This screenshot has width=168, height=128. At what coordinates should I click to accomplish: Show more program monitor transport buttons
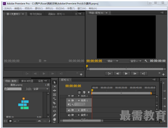(159, 73)
